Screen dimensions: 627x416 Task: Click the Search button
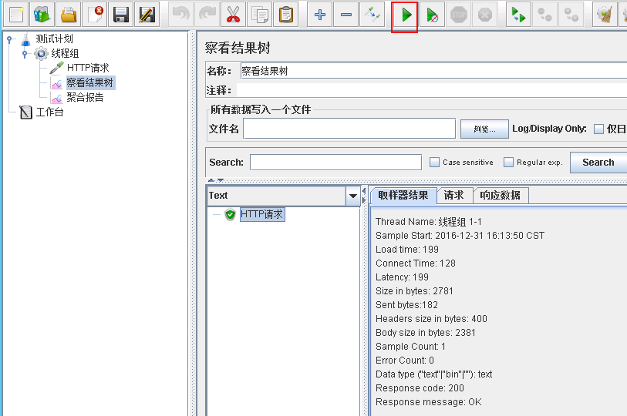pos(598,163)
